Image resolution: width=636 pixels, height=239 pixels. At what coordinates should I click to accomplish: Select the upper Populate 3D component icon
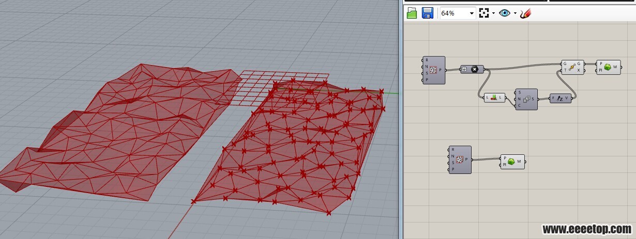[x=433, y=70]
